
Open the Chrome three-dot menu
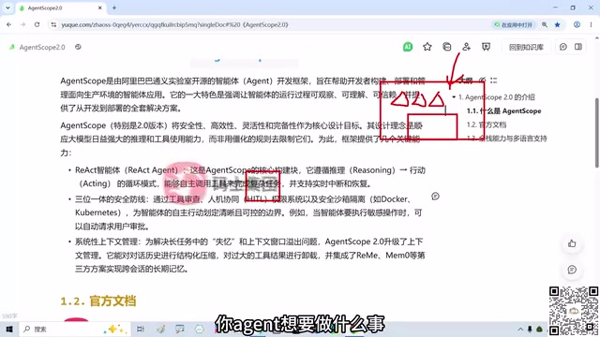point(591,24)
